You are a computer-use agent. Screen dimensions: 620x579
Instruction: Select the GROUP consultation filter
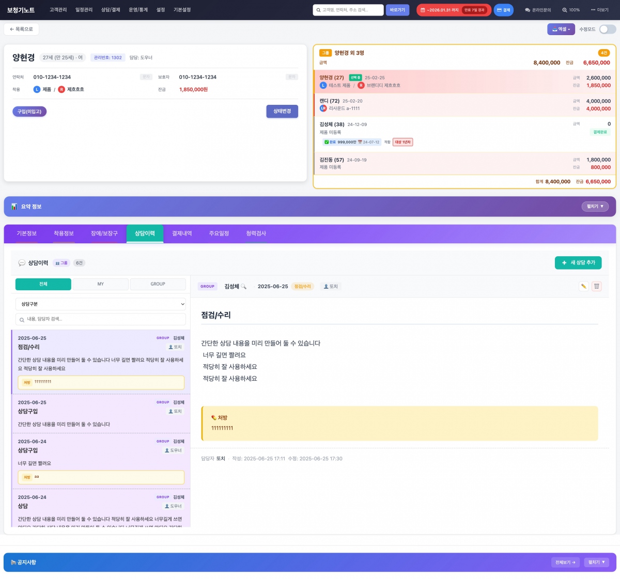pos(158,284)
